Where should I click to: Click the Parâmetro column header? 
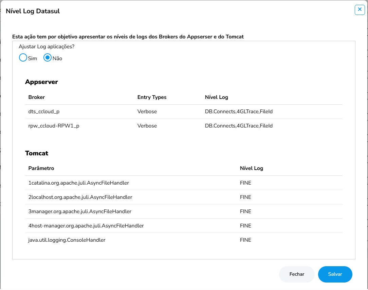41,168
